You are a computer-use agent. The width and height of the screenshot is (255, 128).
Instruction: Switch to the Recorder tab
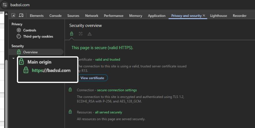click(x=240, y=16)
